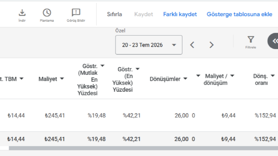Open Dönüşümler column dropdown arrow

point(185,79)
